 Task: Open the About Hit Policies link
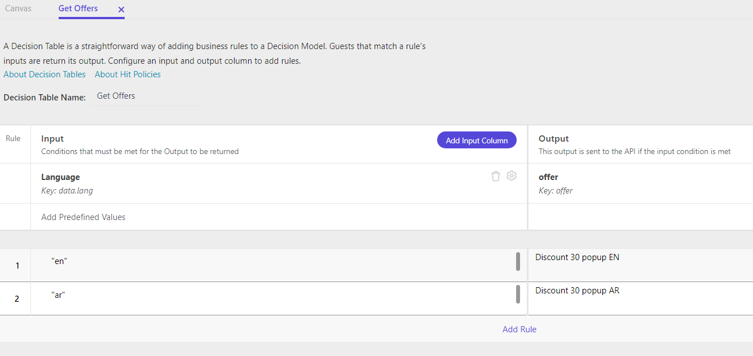click(x=127, y=74)
